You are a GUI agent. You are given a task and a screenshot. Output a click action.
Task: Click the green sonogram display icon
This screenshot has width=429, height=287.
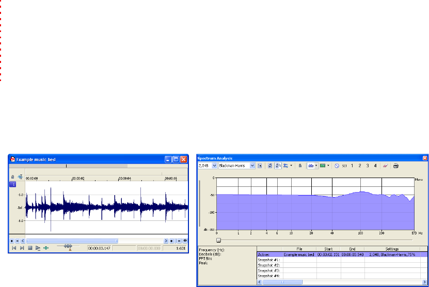point(323,166)
